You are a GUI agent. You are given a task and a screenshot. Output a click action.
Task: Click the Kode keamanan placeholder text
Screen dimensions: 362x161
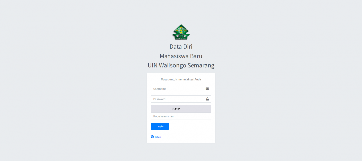coord(164,116)
